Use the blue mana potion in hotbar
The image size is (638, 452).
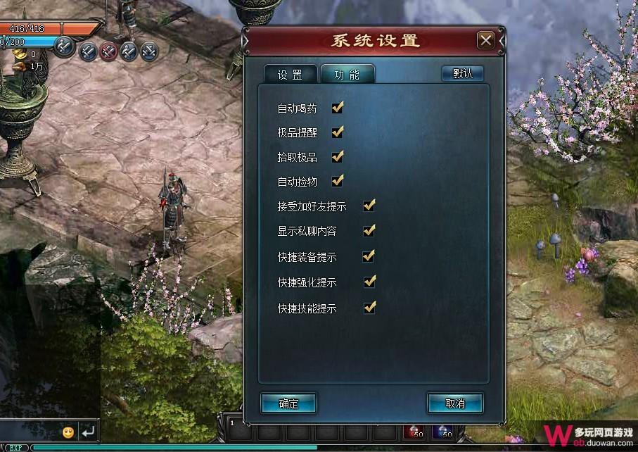click(x=443, y=432)
